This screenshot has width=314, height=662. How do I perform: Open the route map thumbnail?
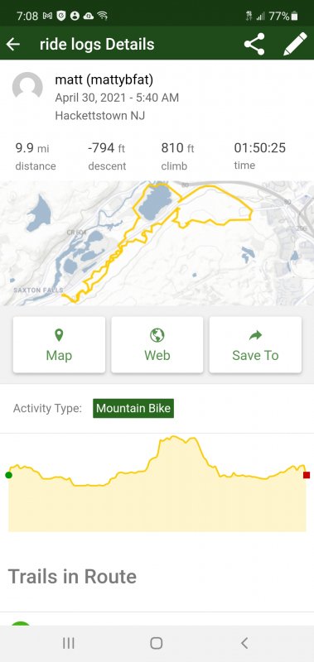157,243
